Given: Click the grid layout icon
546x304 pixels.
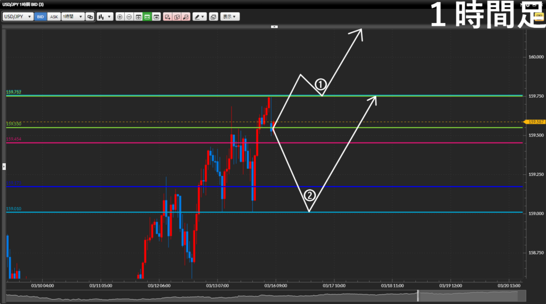Looking at the screenshot, I should [138, 17].
